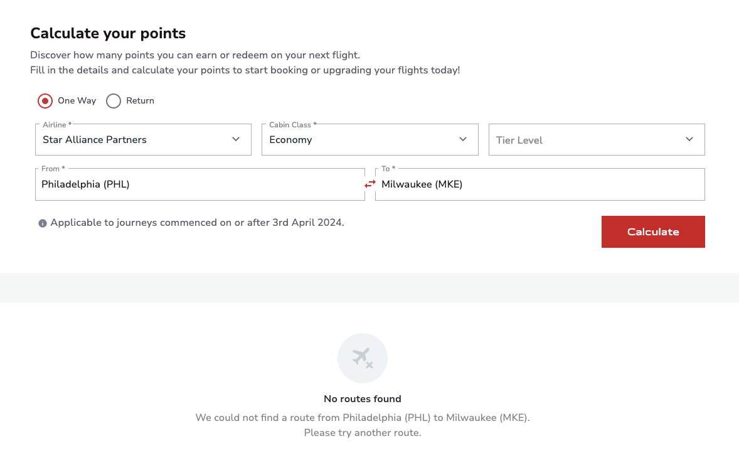Viewport: 739px width, 468px height.
Task: Focus the To field with Milwaukee (MKE)
Action: [540, 184]
